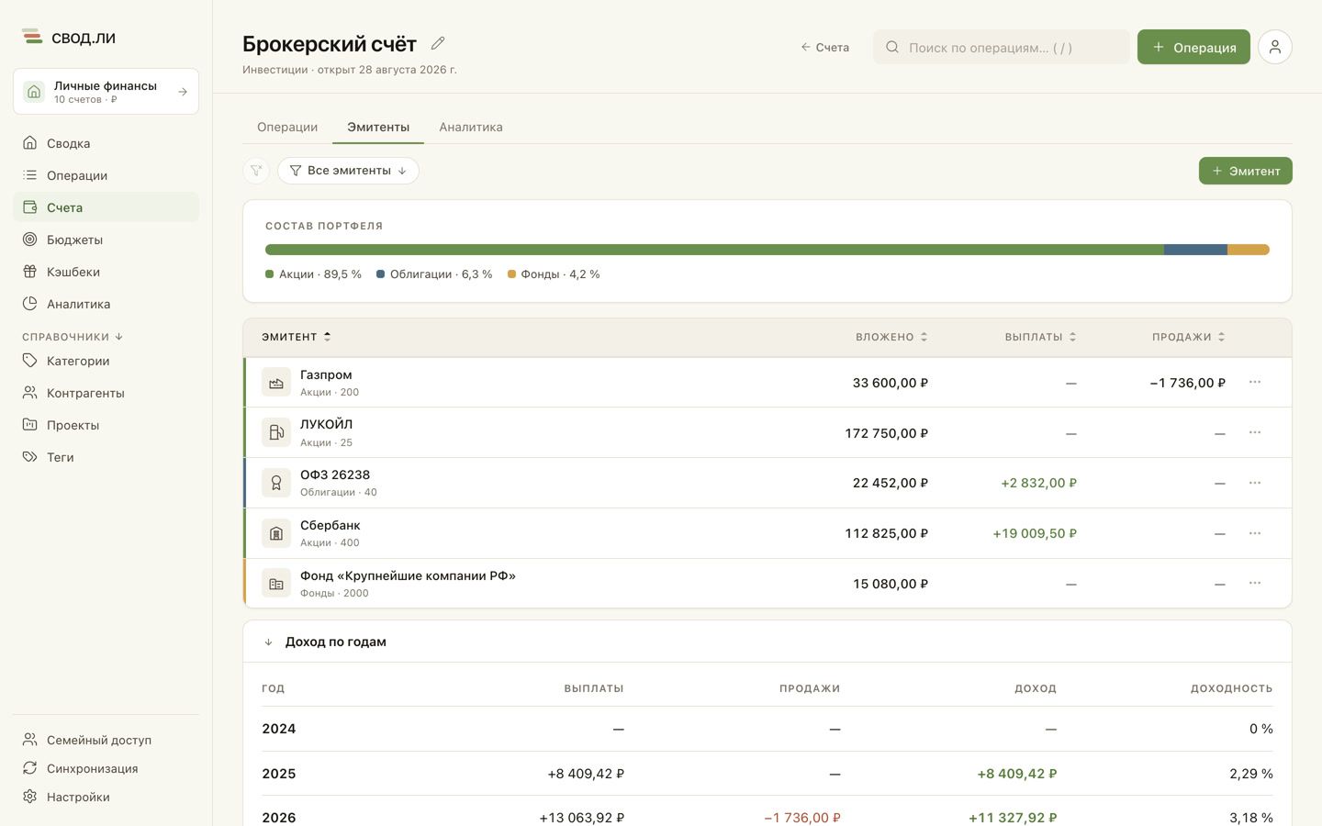Open more options for Сбербанк row
The image size is (1322, 826).
[1255, 533]
